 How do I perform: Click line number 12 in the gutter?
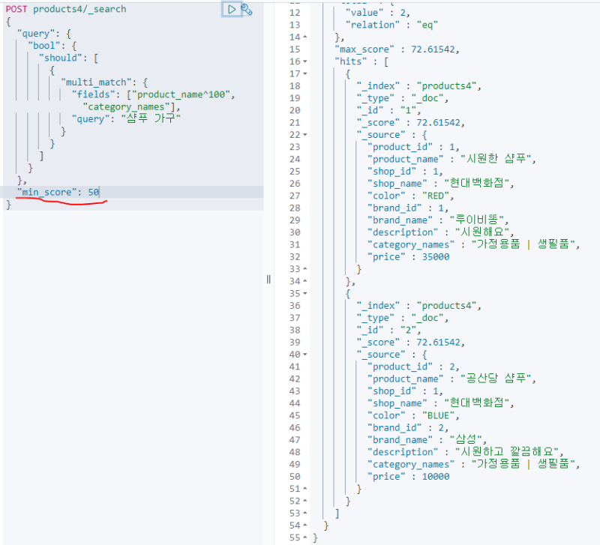pos(295,13)
